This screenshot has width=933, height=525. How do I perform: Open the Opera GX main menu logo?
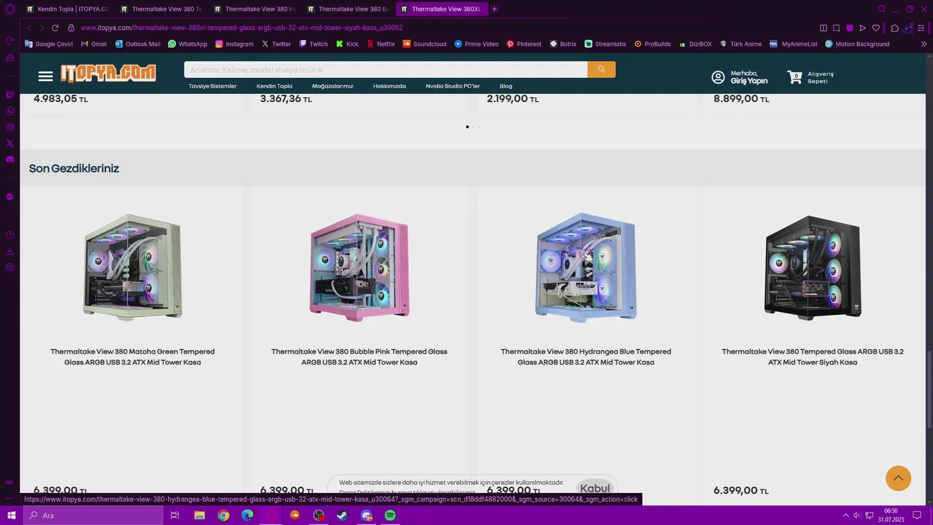click(9, 9)
